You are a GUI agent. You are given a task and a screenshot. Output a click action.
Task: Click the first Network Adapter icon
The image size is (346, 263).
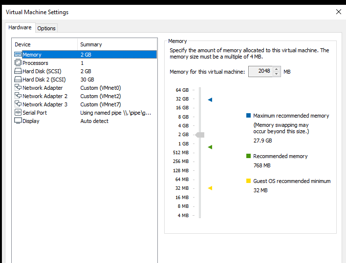point(18,88)
